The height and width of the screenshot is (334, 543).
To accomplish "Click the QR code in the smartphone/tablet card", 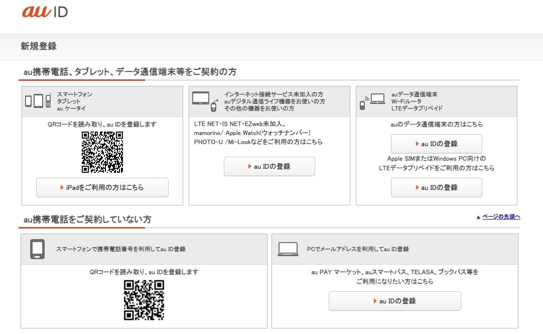I will click(x=102, y=152).
